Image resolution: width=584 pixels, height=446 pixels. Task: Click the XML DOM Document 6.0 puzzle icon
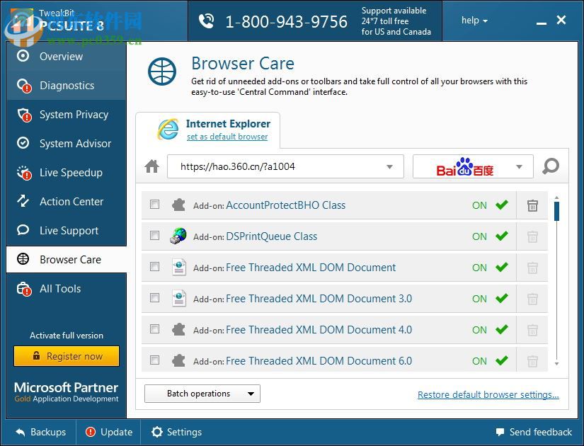tap(178, 360)
